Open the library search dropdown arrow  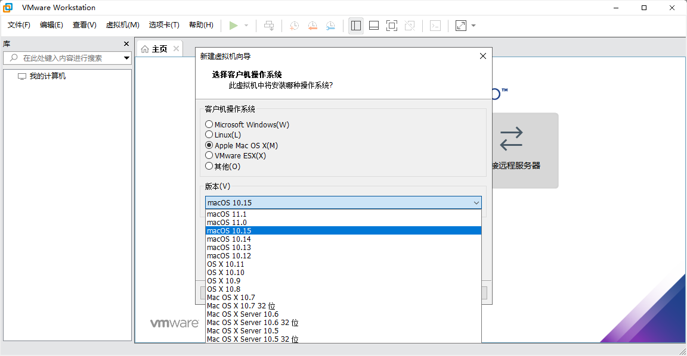point(126,58)
